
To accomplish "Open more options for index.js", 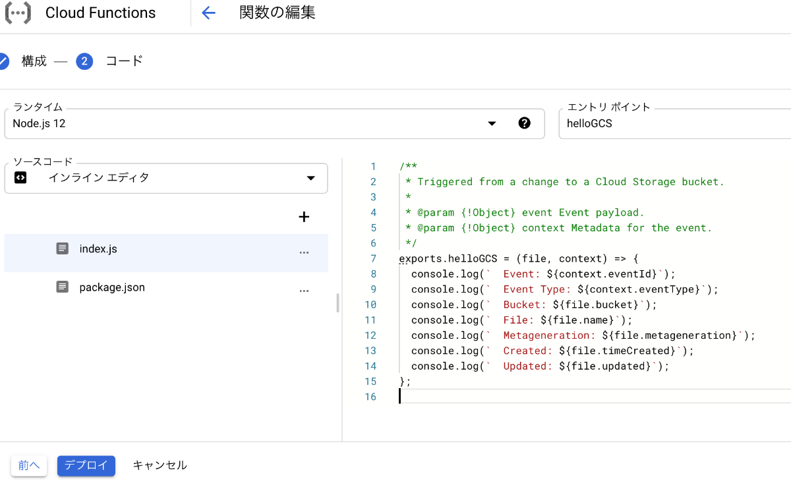I will 304,252.
